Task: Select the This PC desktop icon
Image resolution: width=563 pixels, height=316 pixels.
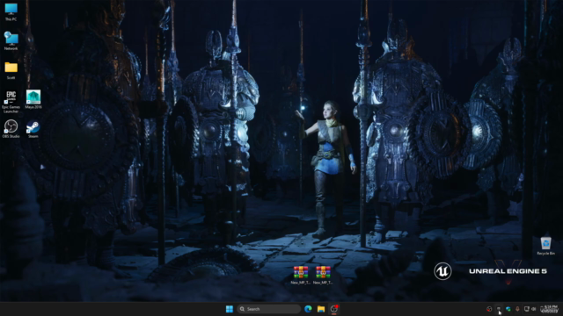Action: pos(11,11)
